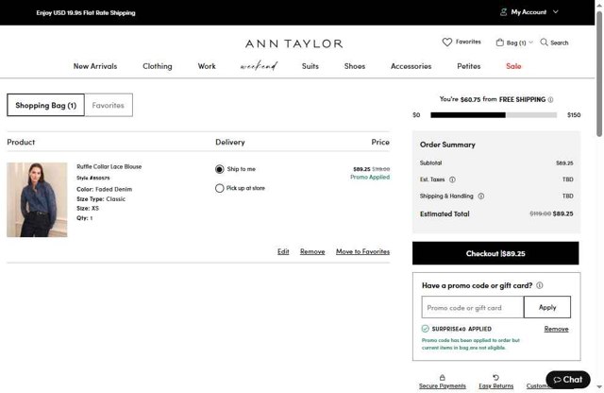Click the My Account person icon
This screenshot has width=604, height=393.
pyautogui.click(x=503, y=12)
